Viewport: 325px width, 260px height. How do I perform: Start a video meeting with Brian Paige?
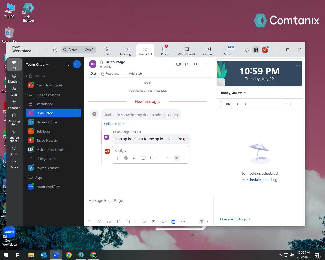(178, 64)
